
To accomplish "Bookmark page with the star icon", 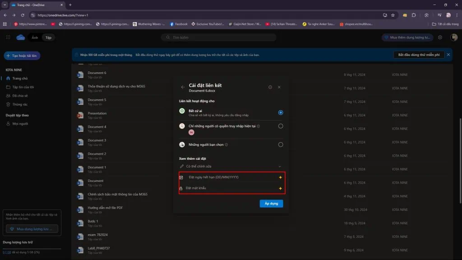I will 393,15.
